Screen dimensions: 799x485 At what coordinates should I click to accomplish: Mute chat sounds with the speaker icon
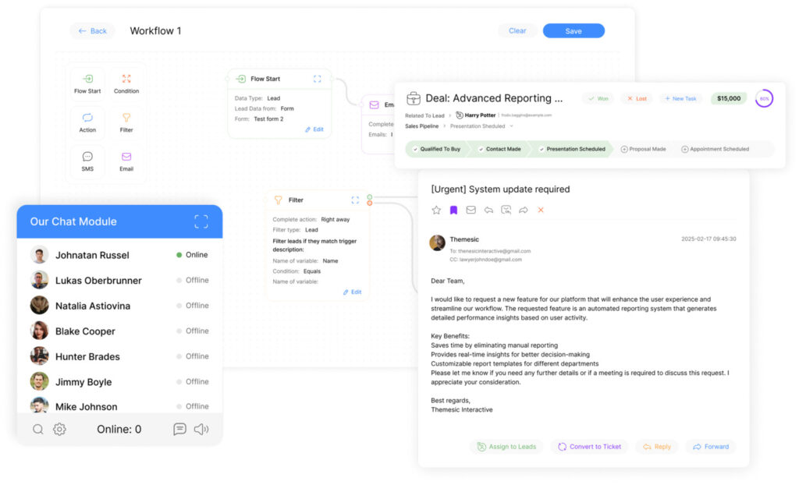pos(201,429)
